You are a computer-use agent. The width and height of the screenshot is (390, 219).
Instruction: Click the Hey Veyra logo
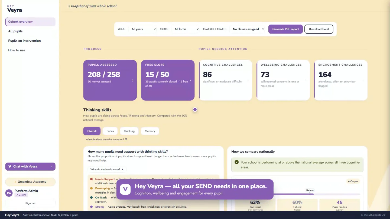coord(14,9)
